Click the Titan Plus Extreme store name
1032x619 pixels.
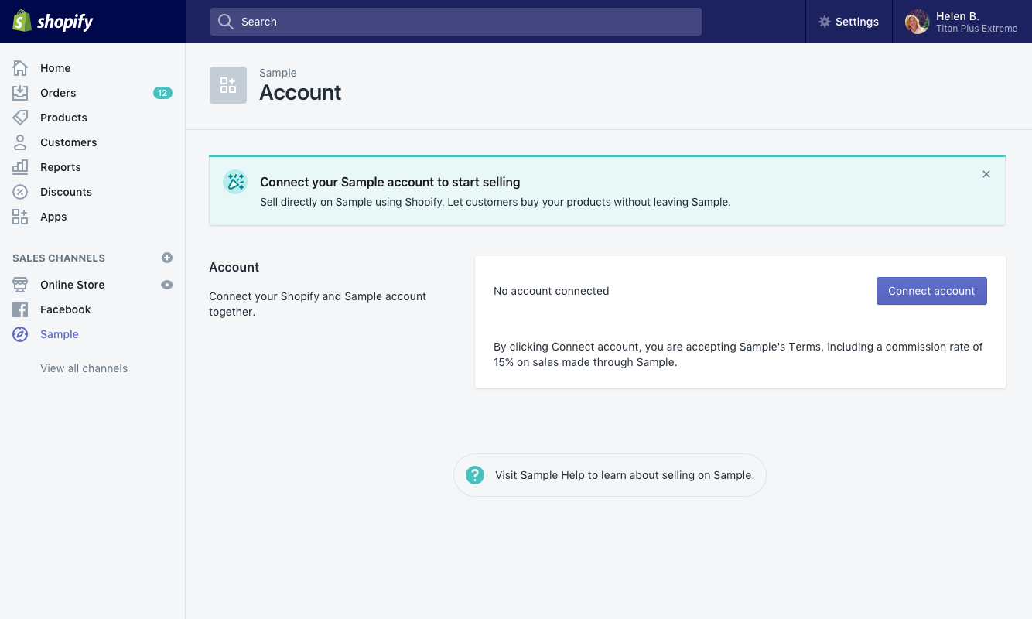976,29
